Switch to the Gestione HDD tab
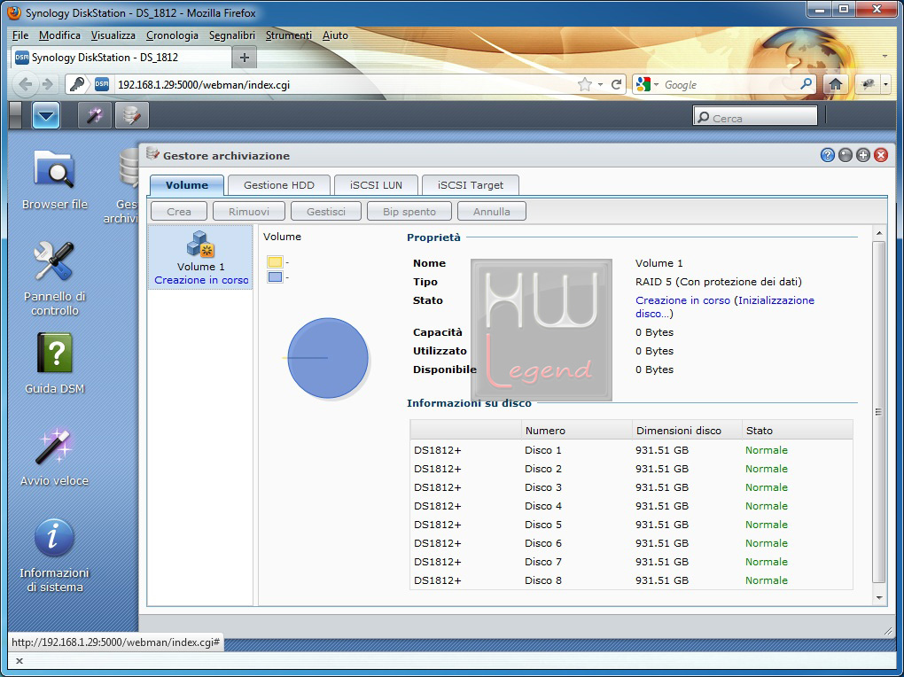904x677 pixels. 279,185
